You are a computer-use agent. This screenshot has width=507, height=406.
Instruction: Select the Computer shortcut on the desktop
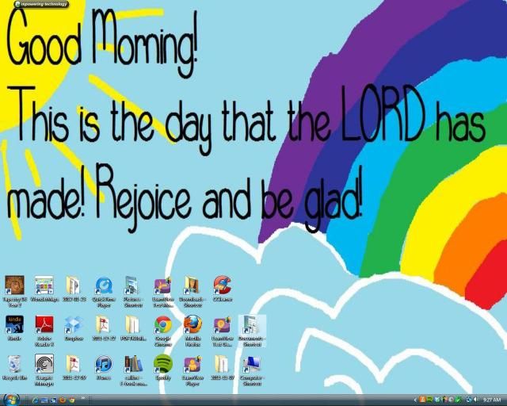[252, 364]
